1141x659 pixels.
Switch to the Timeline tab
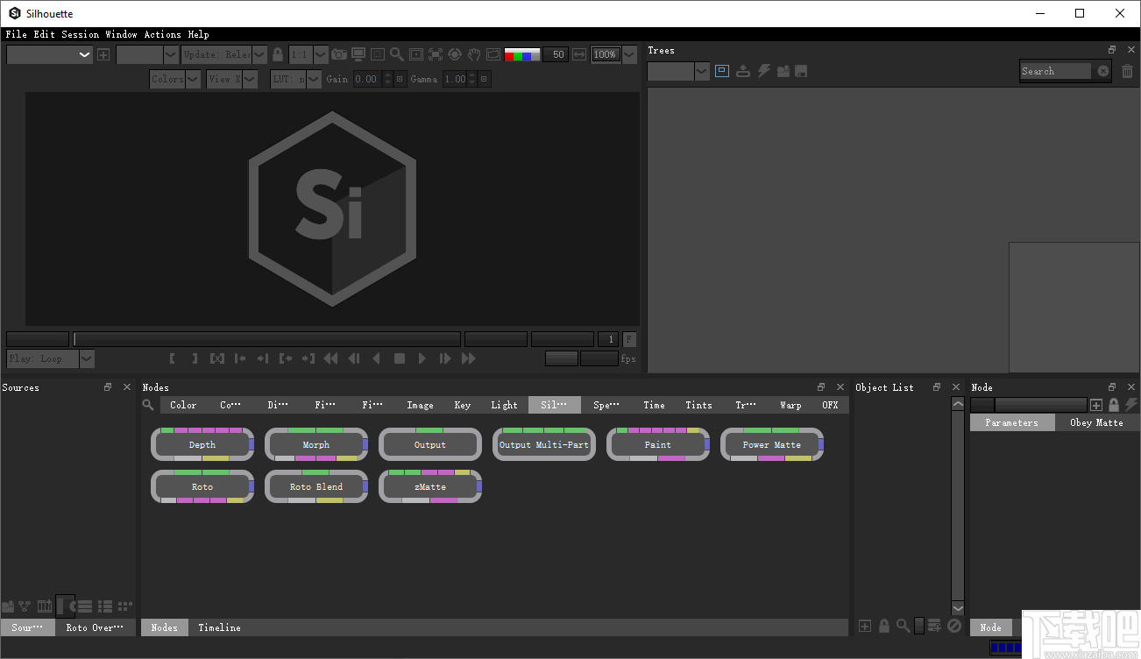pos(219,627)
